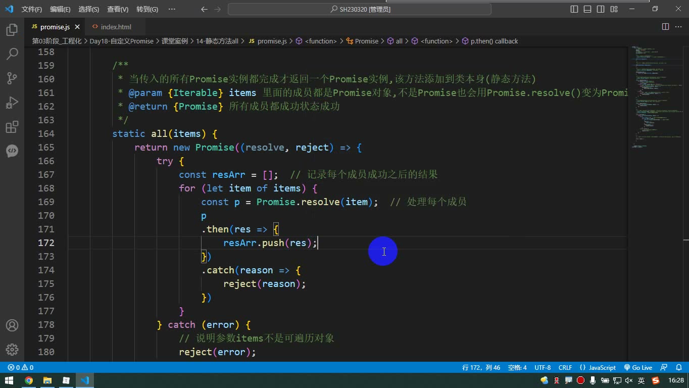Open the Search view in activity bar

pos(12,54)
